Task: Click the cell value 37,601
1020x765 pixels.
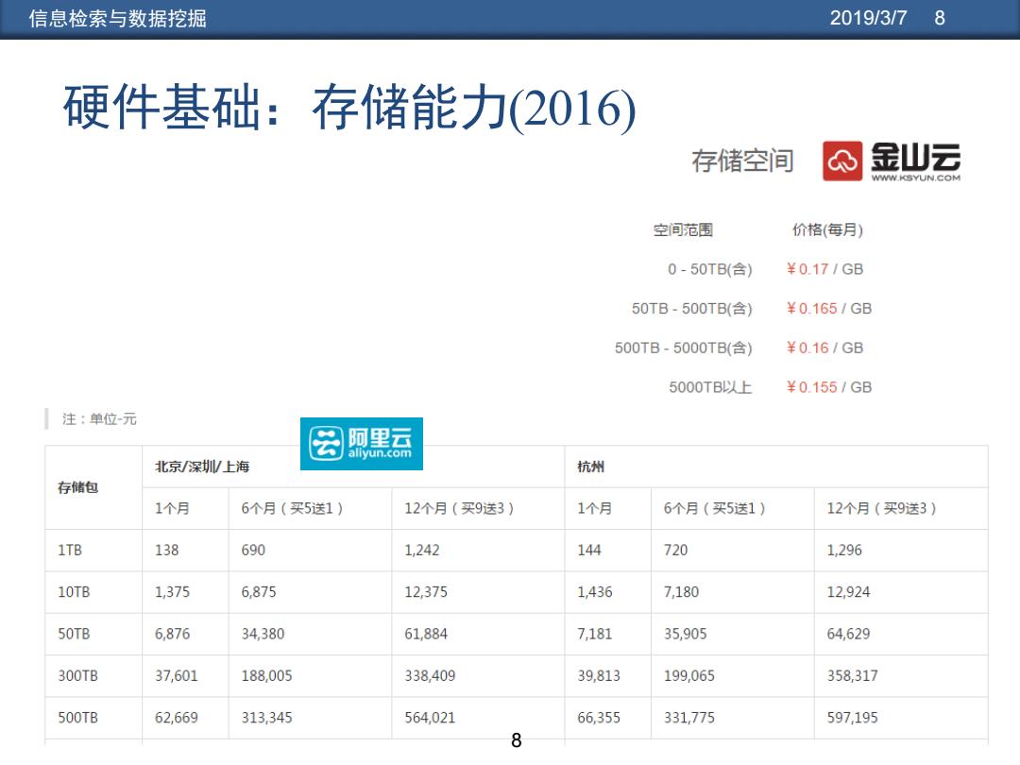Action: (177, 676)
